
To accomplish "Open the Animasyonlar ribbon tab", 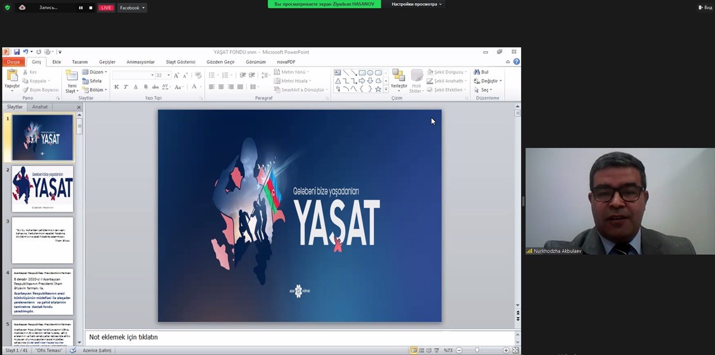I will coord(141,62).
